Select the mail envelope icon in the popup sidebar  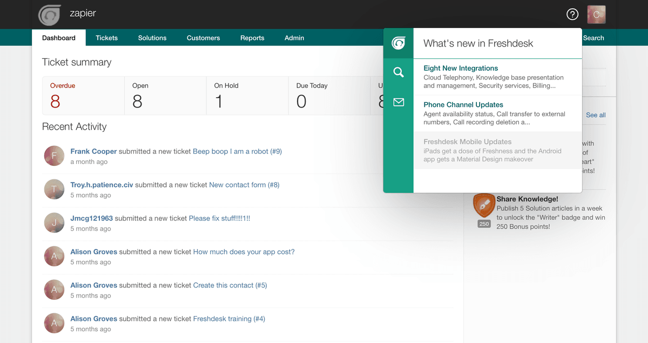[x=399, y=102]
